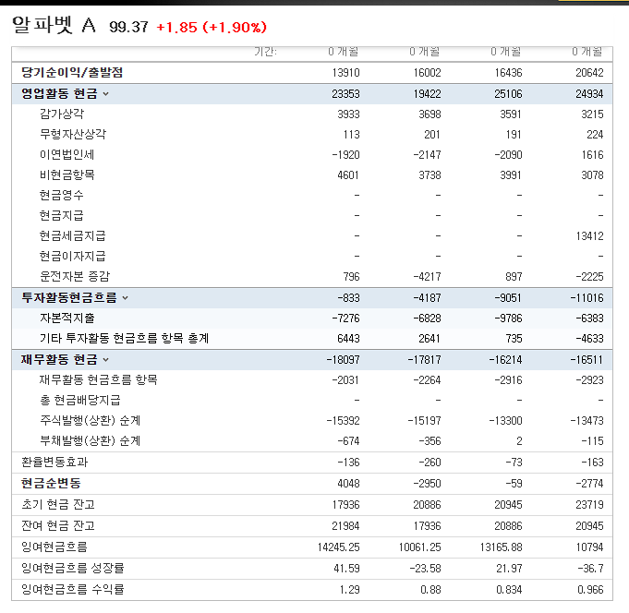Click the 총 현금배당지급 row label
Image resolution: width=629 pixels, height=613 pixels.
(79, 400)
